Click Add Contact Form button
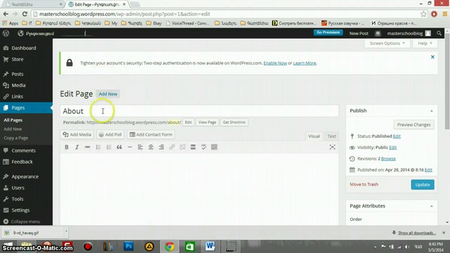 coord(151,134)
